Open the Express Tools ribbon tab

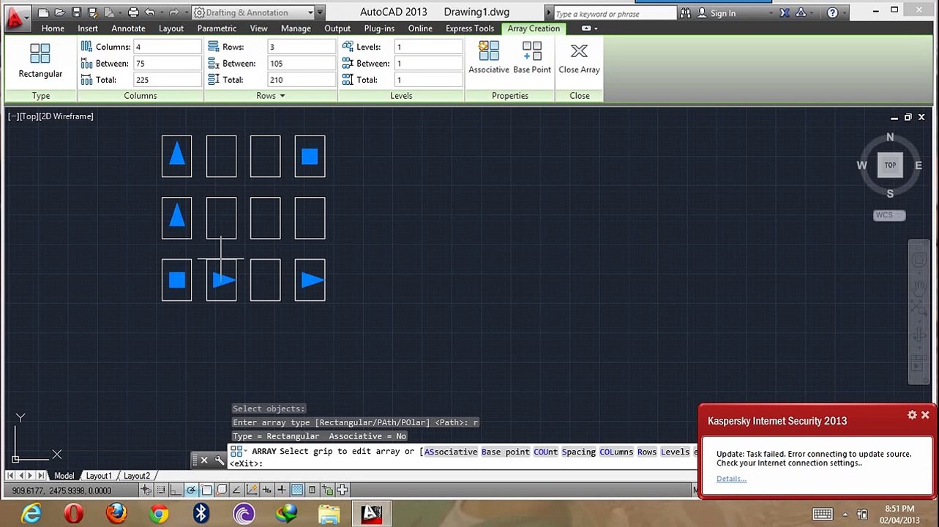click(470, 29)
